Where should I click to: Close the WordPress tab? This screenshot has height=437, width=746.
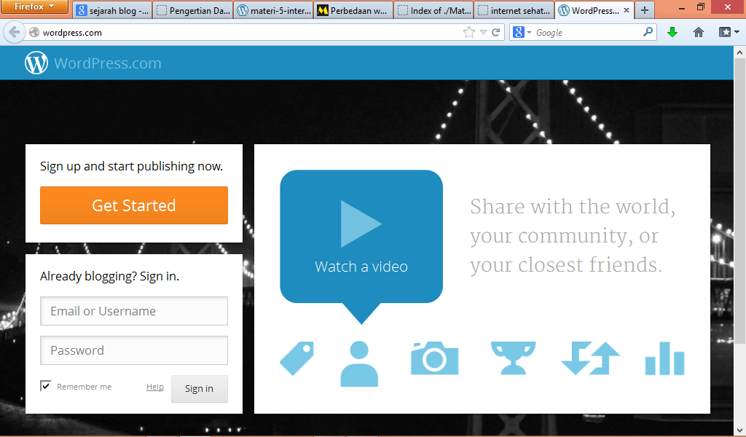pyautogui.click(x=626, y=10)
